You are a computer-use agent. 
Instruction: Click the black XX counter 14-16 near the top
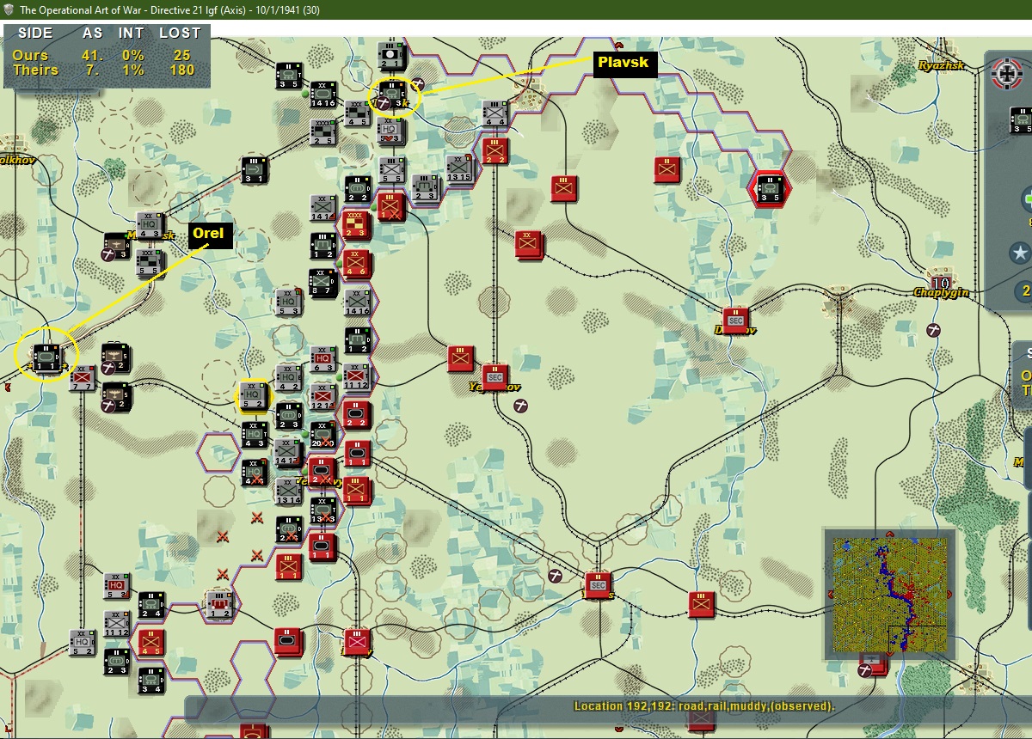(x=323, y=94)
